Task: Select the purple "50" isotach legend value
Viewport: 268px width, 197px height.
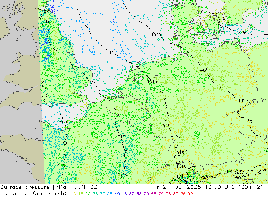Action: click(132, 194)
